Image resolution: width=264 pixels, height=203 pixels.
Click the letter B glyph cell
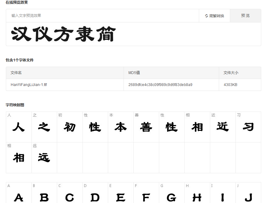coord(44,193)
